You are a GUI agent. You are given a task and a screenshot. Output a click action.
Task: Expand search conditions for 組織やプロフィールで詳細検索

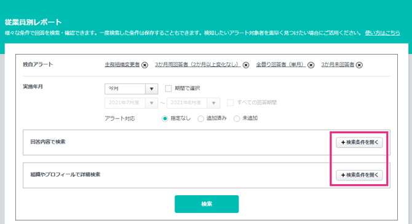359,176
